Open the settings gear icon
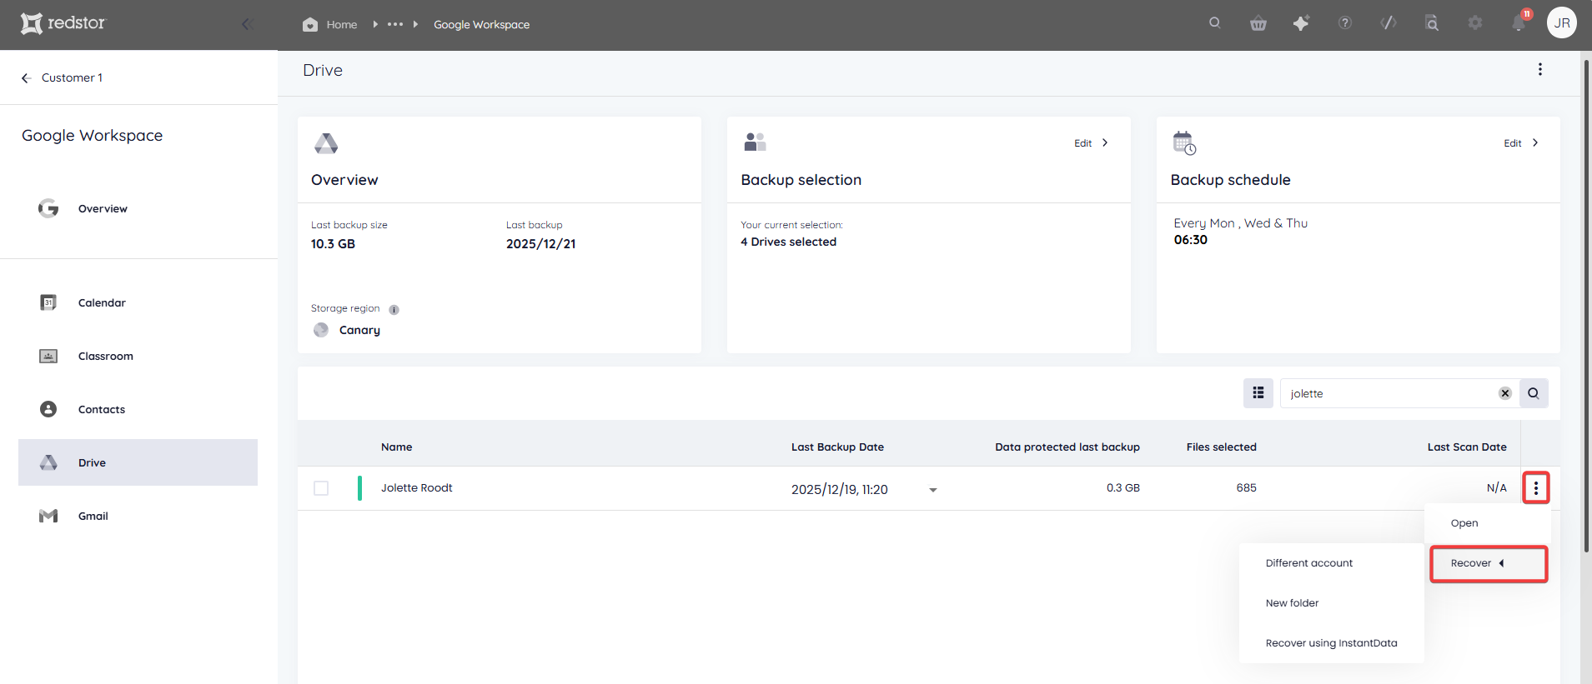Screen dimensions: 1592x684 (1475, 23)
